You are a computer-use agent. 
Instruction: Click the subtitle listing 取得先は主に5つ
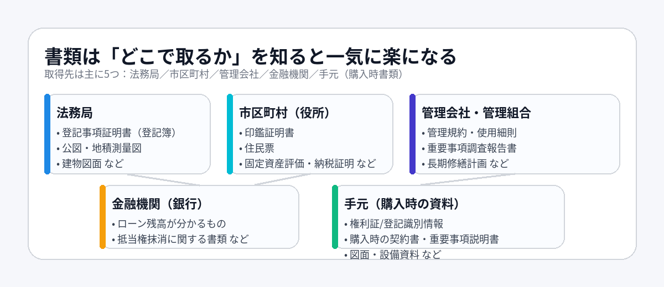tap(223, 75)
